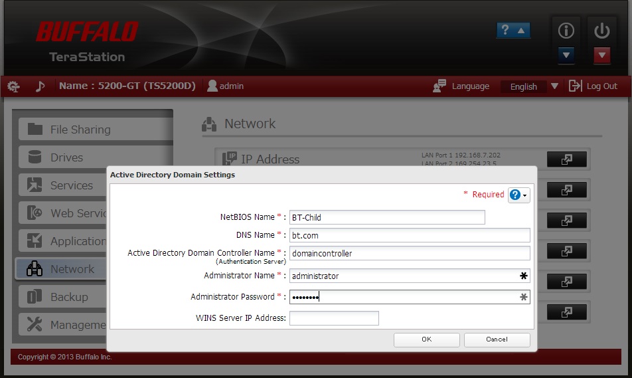The image size is (632, 378).
Task: Click the admin user icon
Action: click(212, 86)
